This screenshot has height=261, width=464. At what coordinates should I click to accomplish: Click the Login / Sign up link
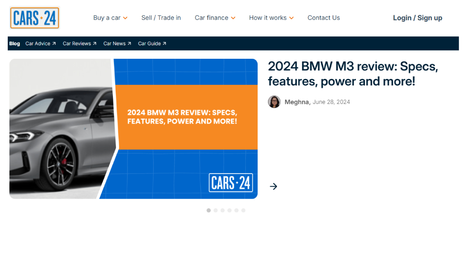417,18
